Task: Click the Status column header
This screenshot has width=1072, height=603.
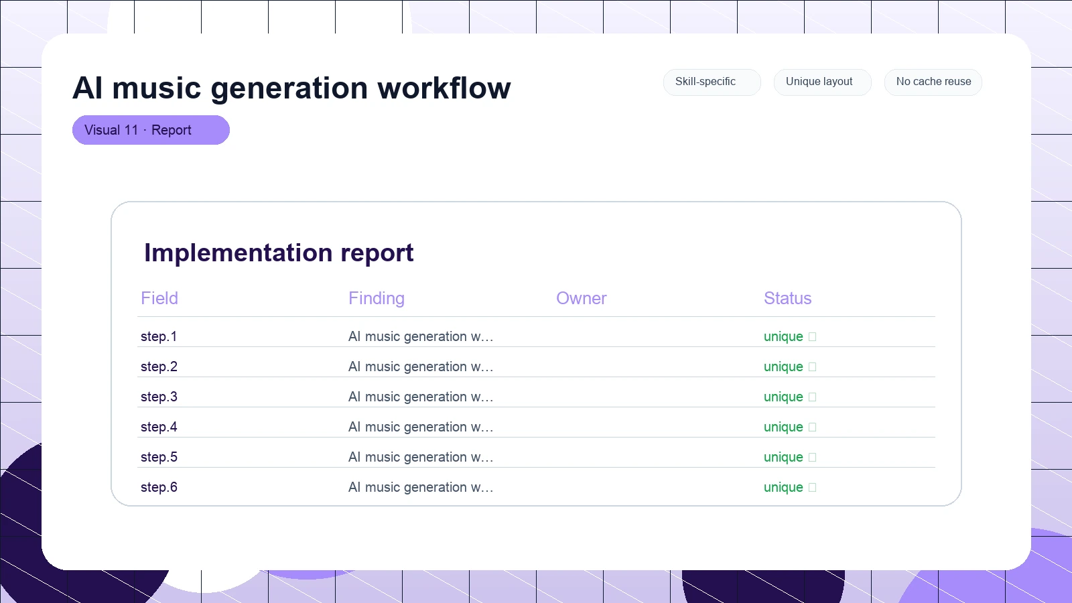Action: click(x=788, y=298)
